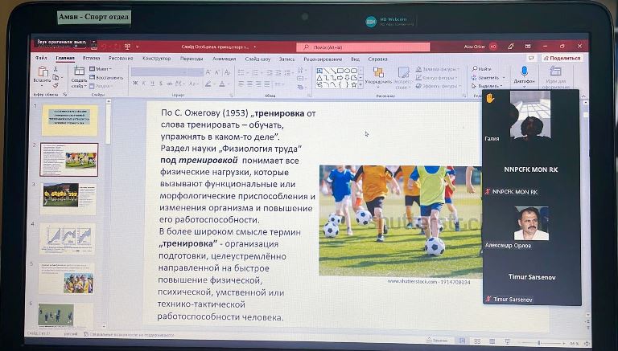This screenshot has width=618, height=351.
Task: Align text to the left
Action: tap(241, 84)
